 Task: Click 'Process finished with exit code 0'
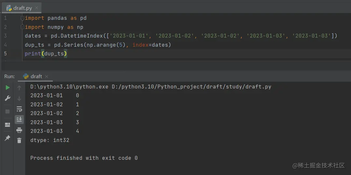[84, 158]
